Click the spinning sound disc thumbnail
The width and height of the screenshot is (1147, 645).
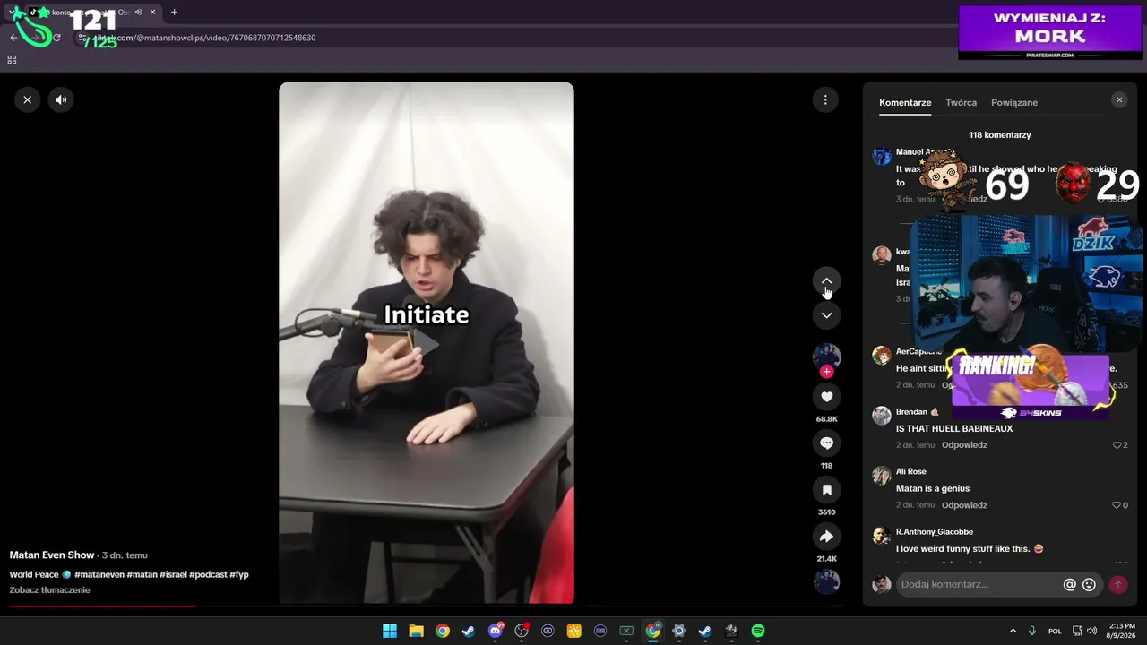pos(826,582)
